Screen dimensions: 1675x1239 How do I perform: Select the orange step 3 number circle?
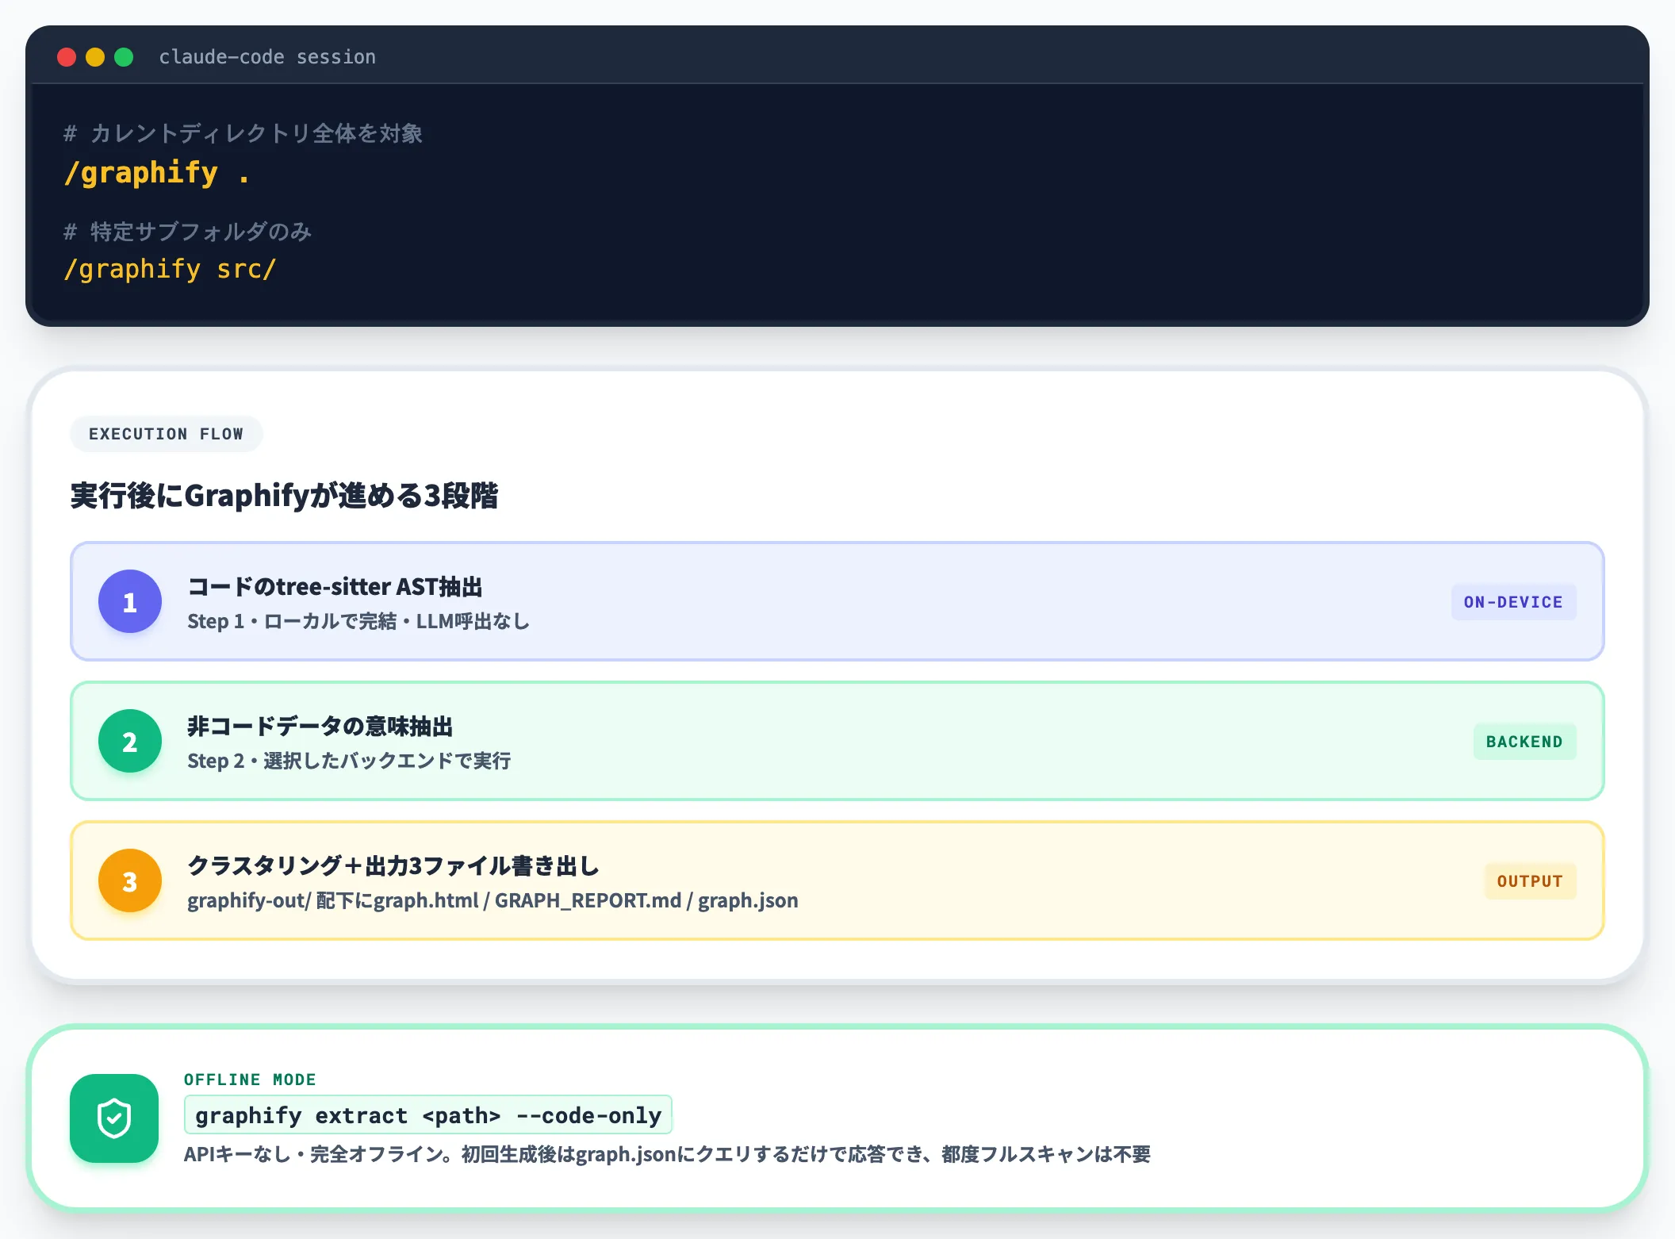pyautogui.click(x=130, y=880)
